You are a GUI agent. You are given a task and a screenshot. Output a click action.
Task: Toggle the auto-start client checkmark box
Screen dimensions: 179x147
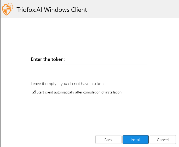click(33, 92)
